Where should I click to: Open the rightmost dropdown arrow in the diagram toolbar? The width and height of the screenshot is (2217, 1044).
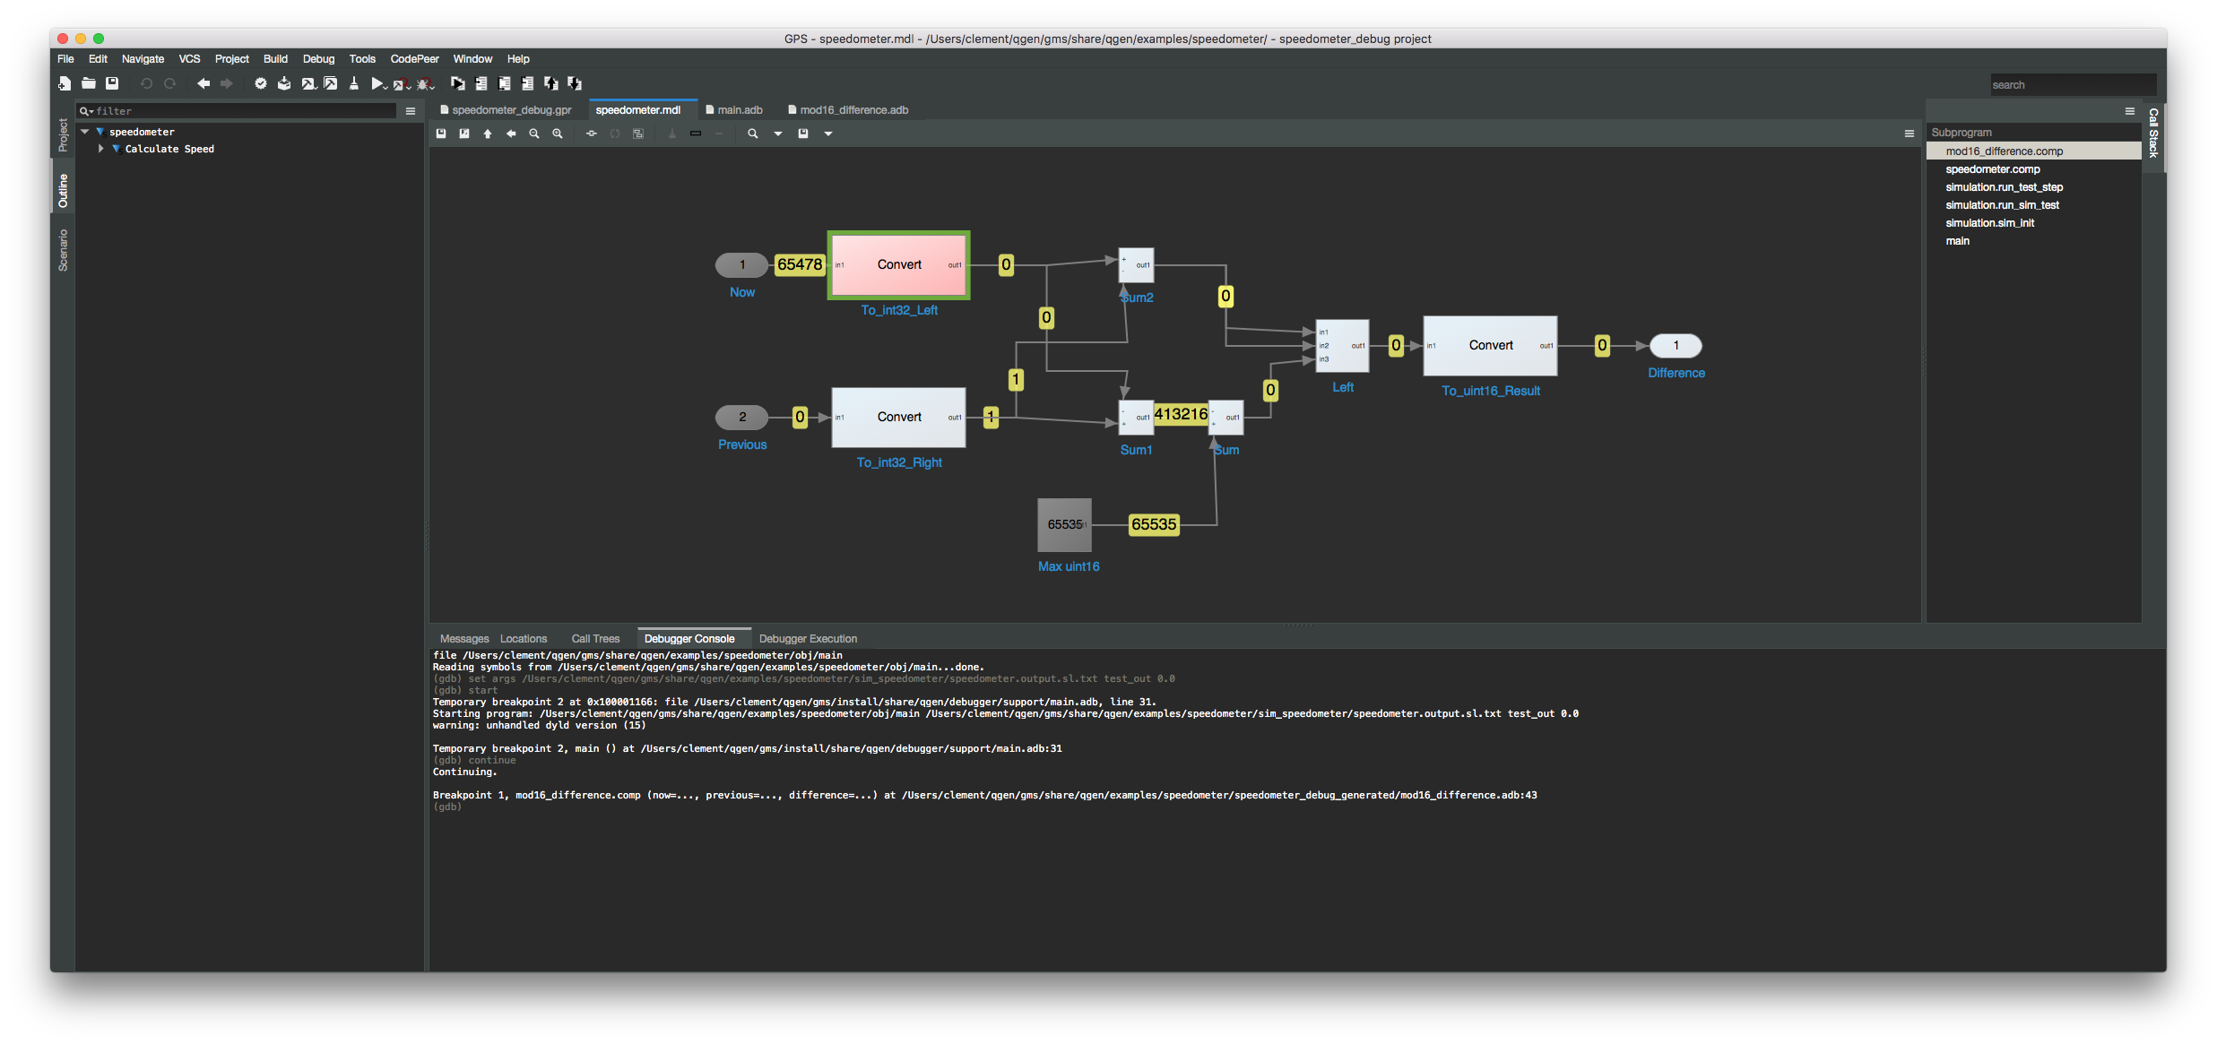pyautogui.click(x=828, y=134)
